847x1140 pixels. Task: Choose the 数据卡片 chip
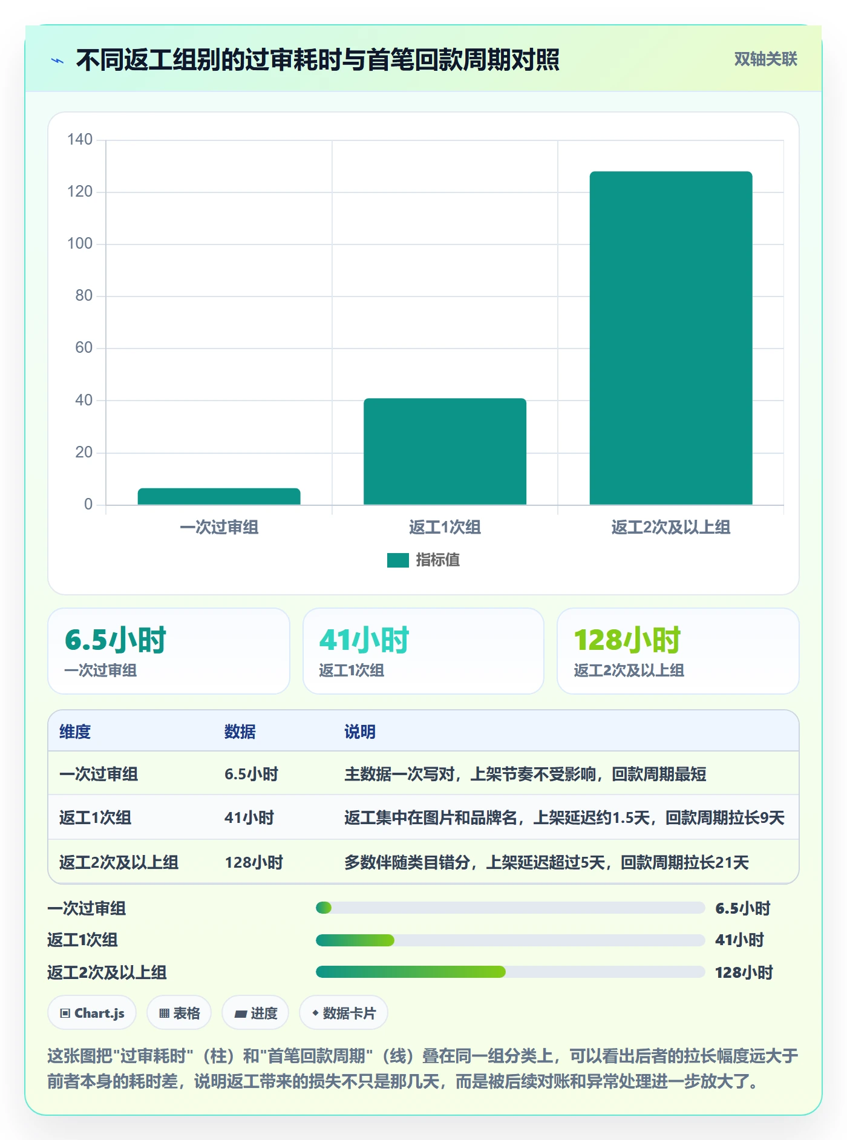click(x=344, y=1013)
